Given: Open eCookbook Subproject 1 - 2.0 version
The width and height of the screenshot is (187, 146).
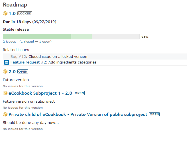Looking at the screenshot, I should pyautogui.click(x=40, y=93).
